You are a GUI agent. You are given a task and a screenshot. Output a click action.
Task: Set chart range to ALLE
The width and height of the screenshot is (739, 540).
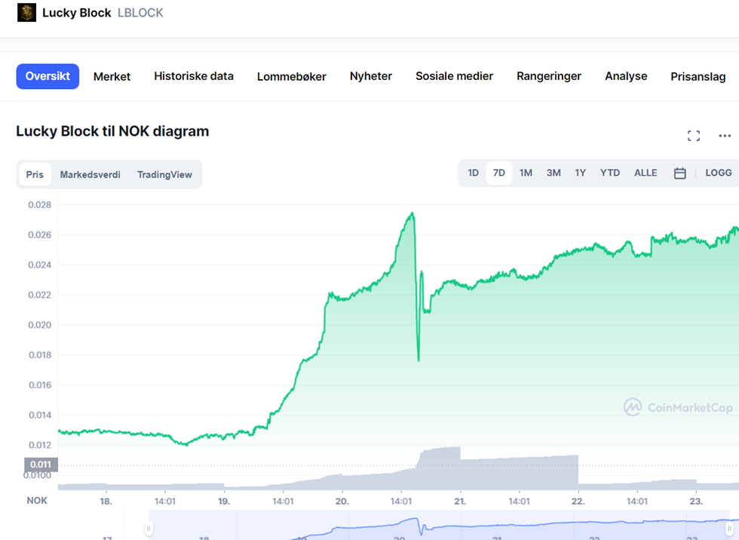645,173
